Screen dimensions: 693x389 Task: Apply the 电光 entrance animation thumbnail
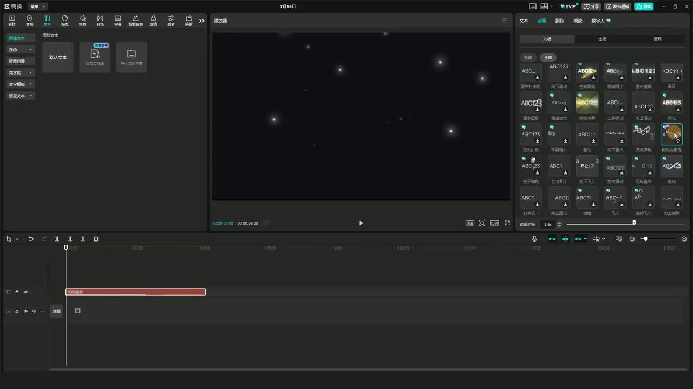pos(672,166)
